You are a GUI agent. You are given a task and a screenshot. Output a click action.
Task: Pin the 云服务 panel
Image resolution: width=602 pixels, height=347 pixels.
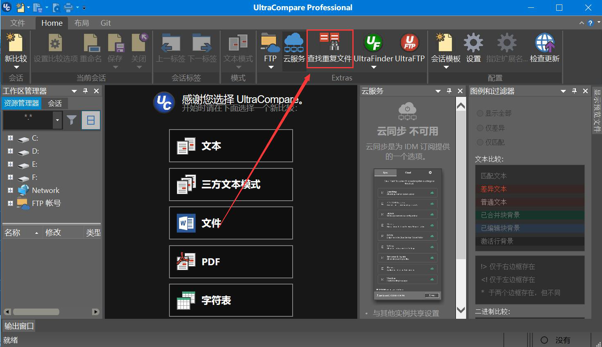(x=449, y=91)
